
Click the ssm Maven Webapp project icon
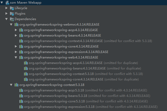point(7,3)
